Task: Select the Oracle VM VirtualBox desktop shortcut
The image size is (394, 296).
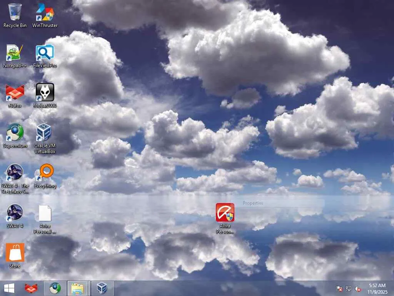Action: [45, 138]
